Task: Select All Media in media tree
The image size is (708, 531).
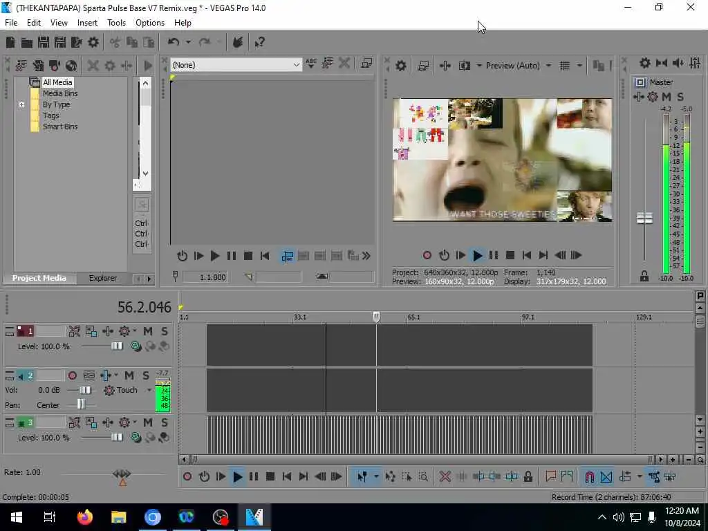Action: pyautogui.click(x=57, y=82)
